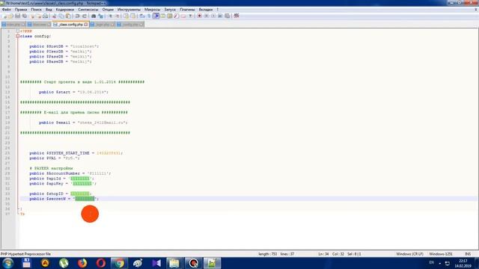
Task: Click Windows-1251 encoding in status bar
Action: coord(441,254)
